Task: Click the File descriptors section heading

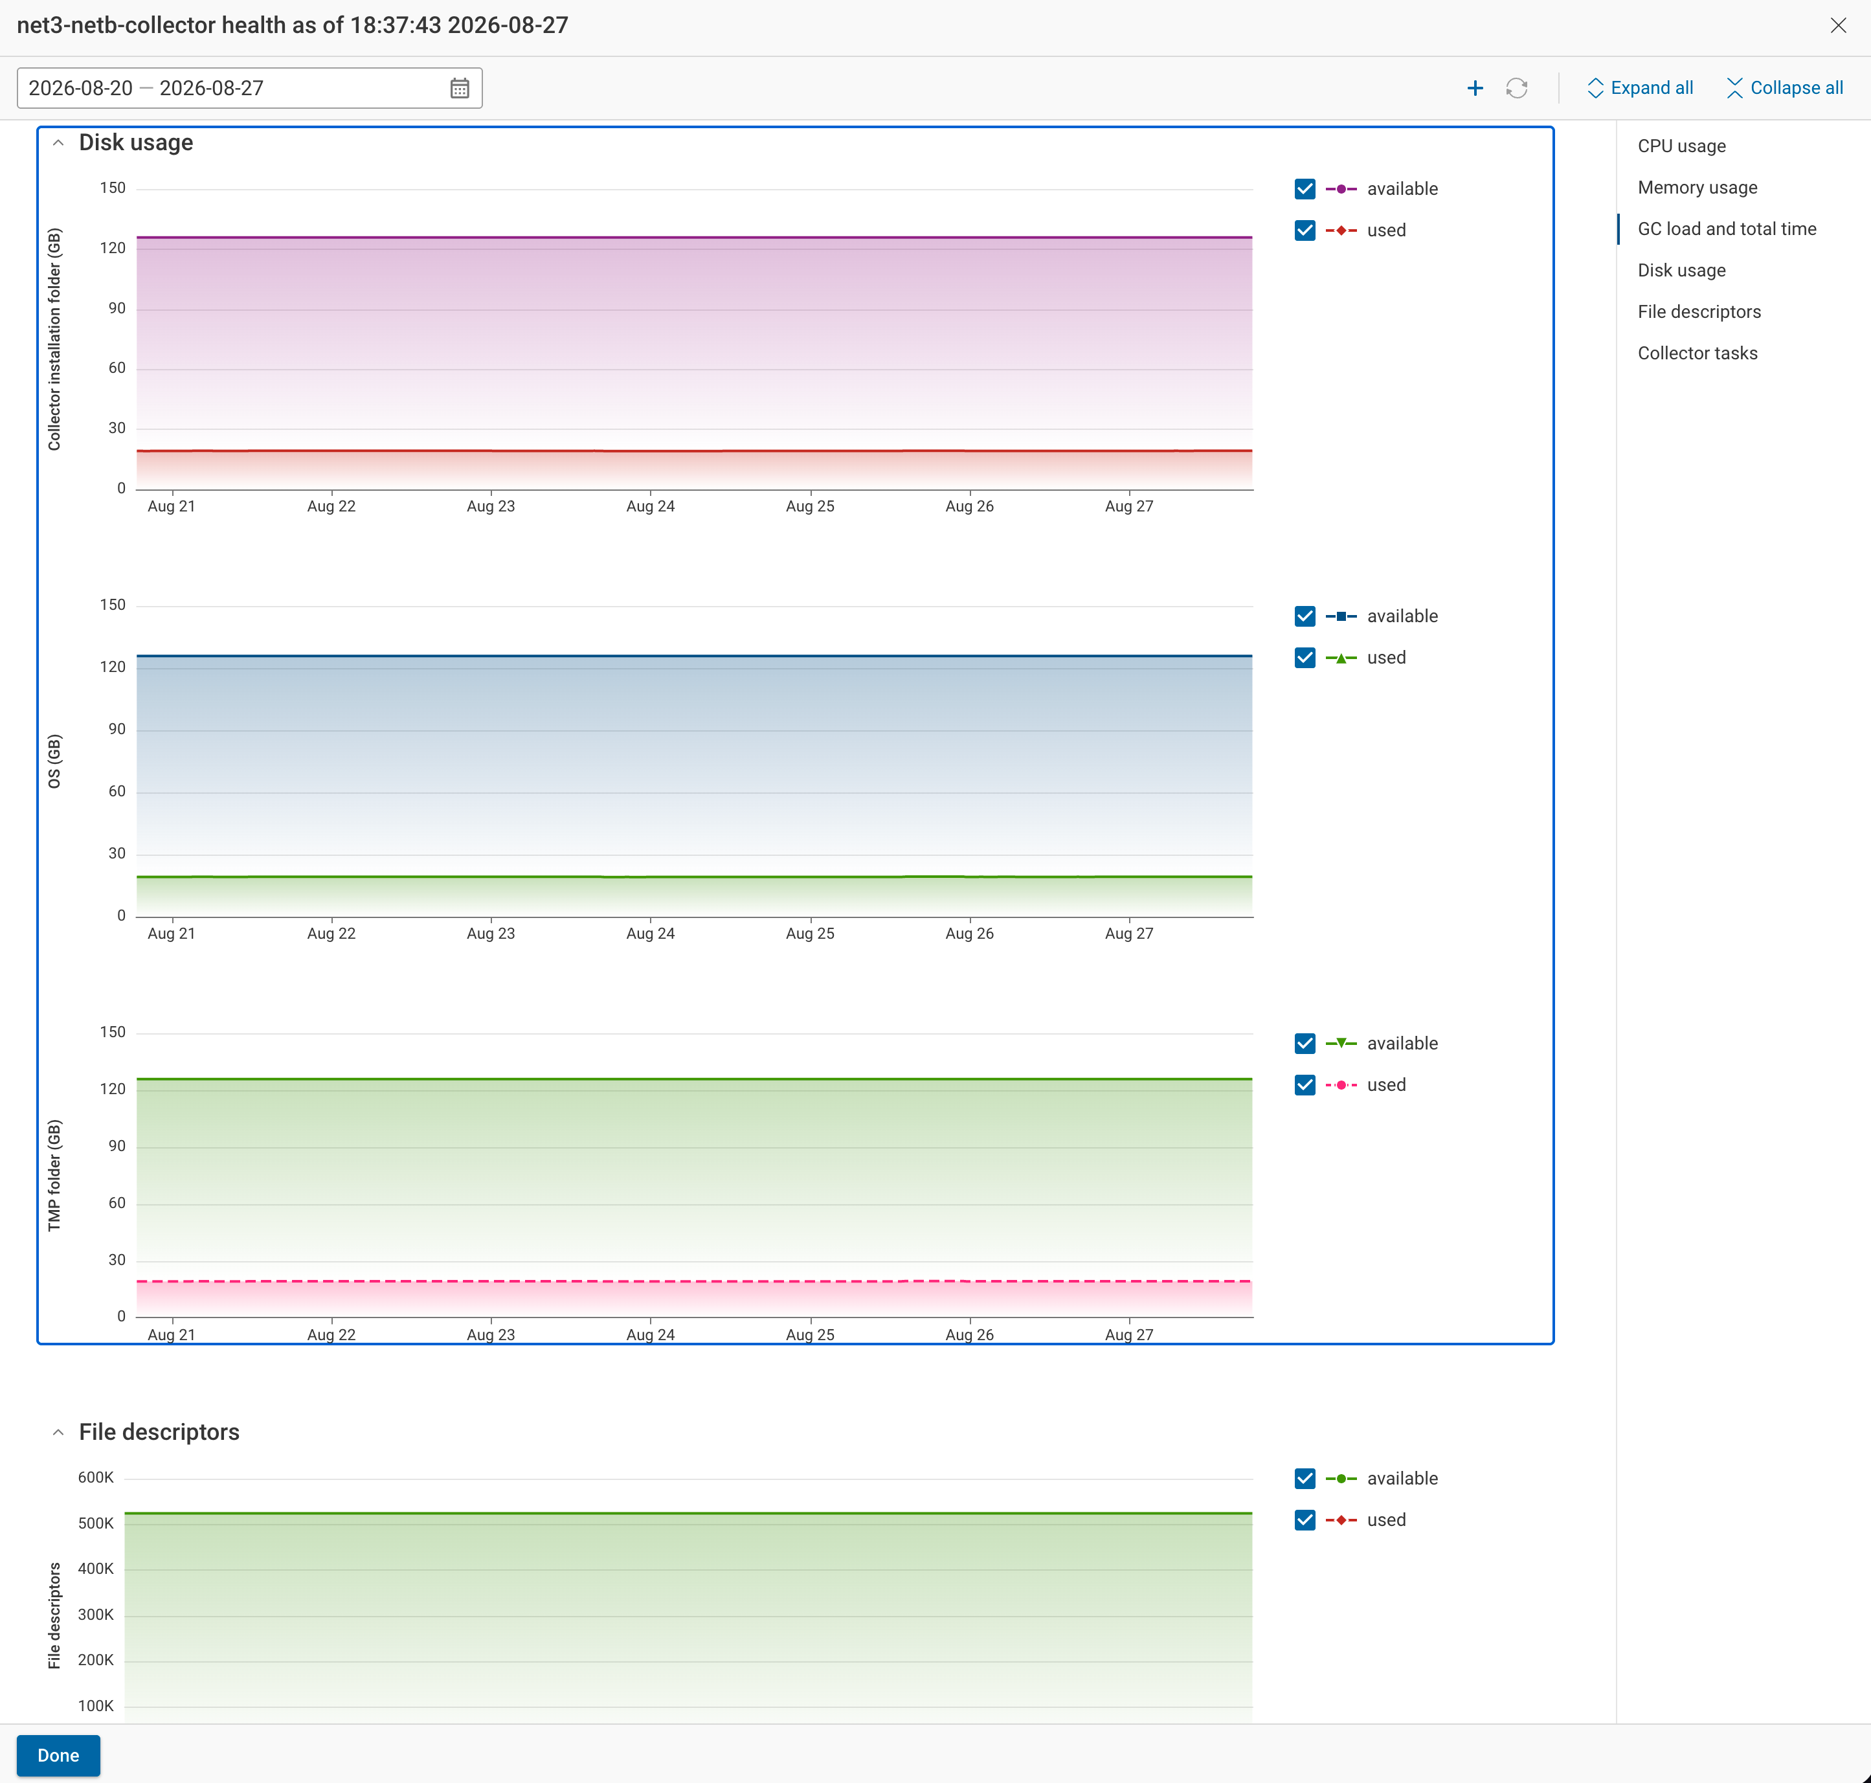Action: (159, 1432)
